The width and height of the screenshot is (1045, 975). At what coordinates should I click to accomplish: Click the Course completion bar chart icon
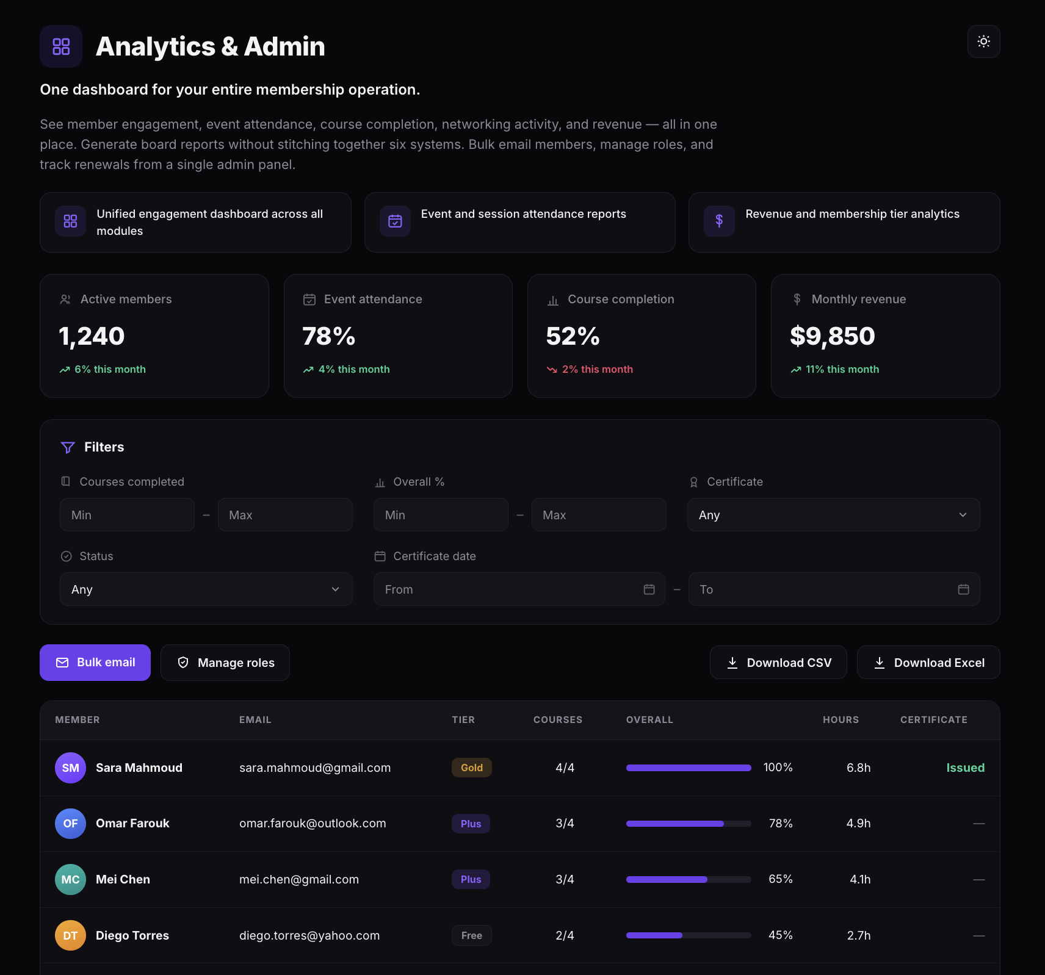(553, 300)
